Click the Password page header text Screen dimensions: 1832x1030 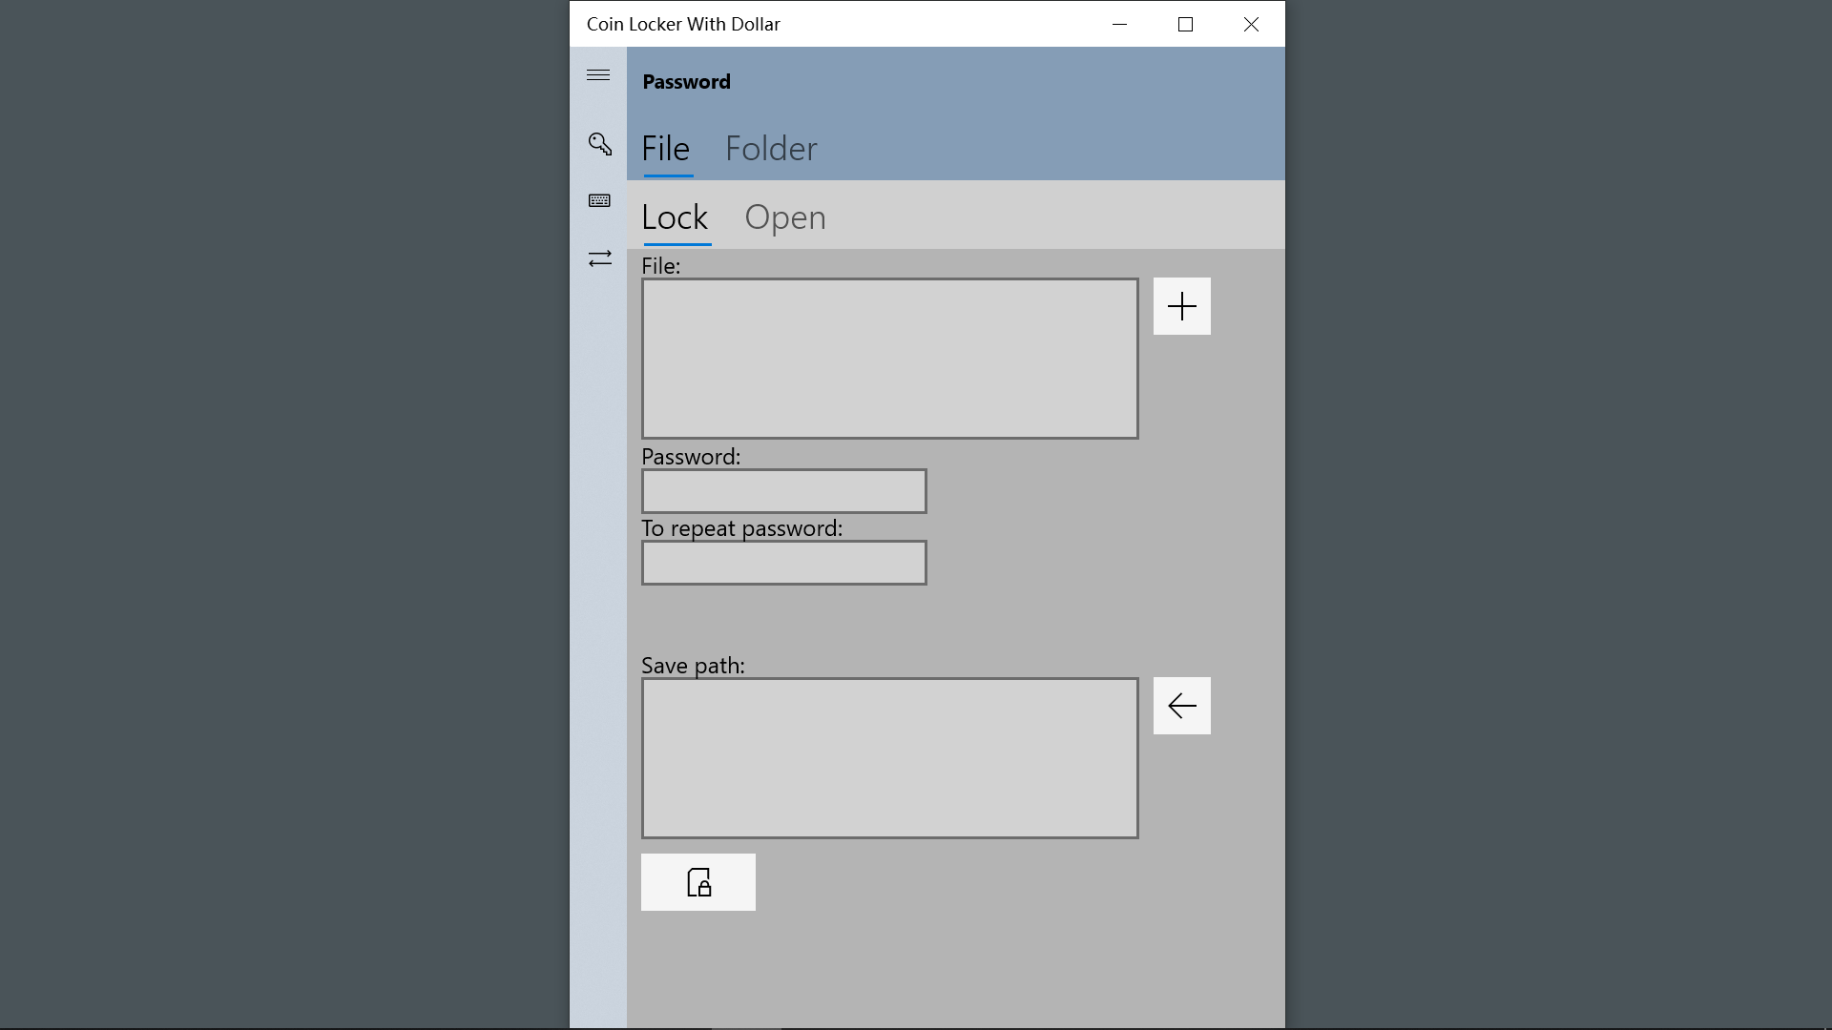pyautogui.click(x=686, y=82)
